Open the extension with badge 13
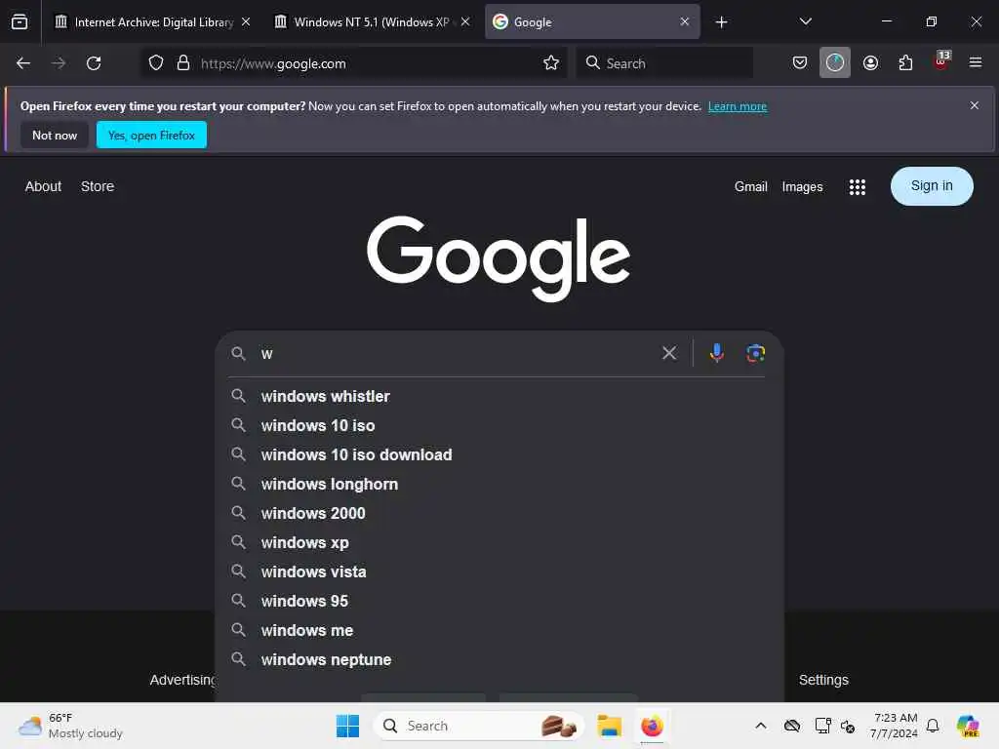The width and height of the screenshot is (999, 749). 941,61
